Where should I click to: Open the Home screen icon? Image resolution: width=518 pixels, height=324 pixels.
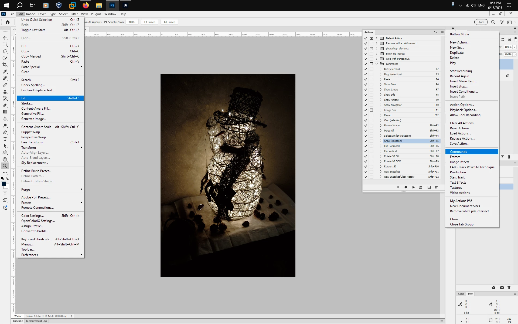pos(8,22)
